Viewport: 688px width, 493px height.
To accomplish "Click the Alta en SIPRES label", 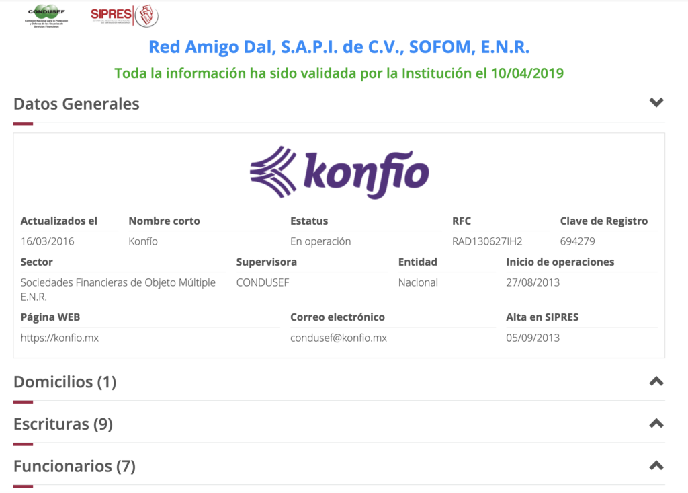I will coord(542,317).
